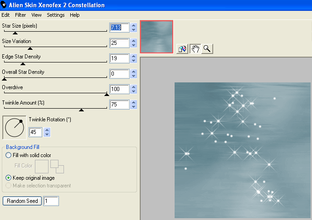
Task: Click the swap fill colors icon
Action: [57, 166]
